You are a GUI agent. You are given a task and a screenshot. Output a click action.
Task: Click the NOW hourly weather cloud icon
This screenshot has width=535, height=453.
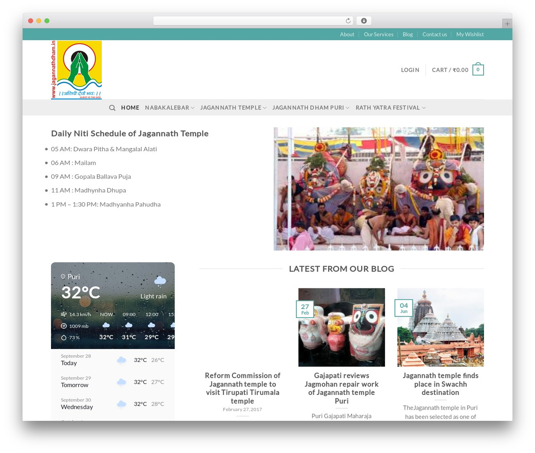tap(106, 326)
